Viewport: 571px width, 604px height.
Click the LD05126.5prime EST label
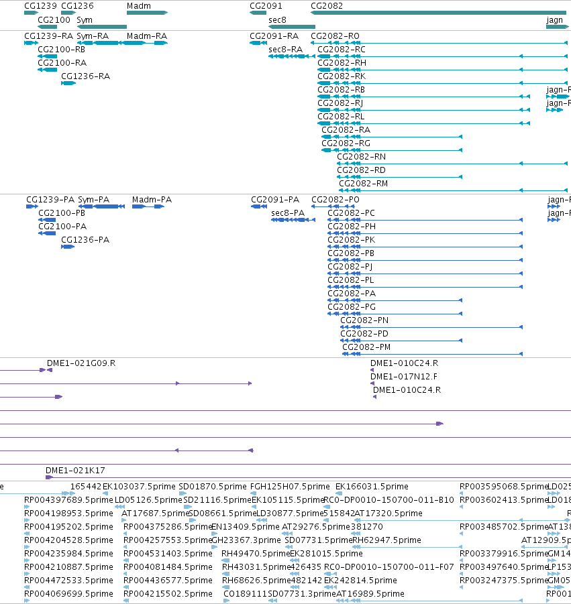pos(148,499)
